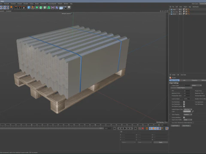206x154 pixels.
Task: Click the play forward button
Action: pos(125,128)
